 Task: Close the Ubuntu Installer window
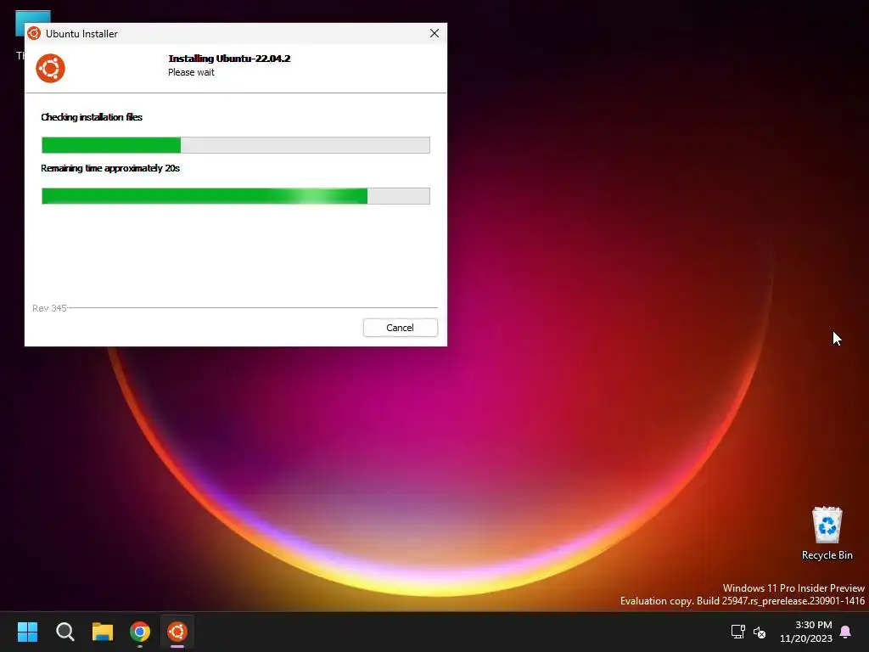pos(434,33)
